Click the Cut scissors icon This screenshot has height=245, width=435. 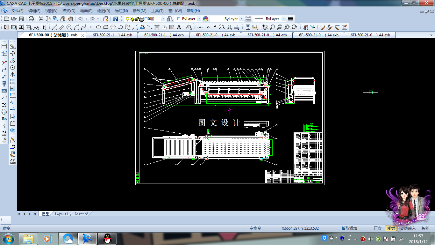click(41, 19)
